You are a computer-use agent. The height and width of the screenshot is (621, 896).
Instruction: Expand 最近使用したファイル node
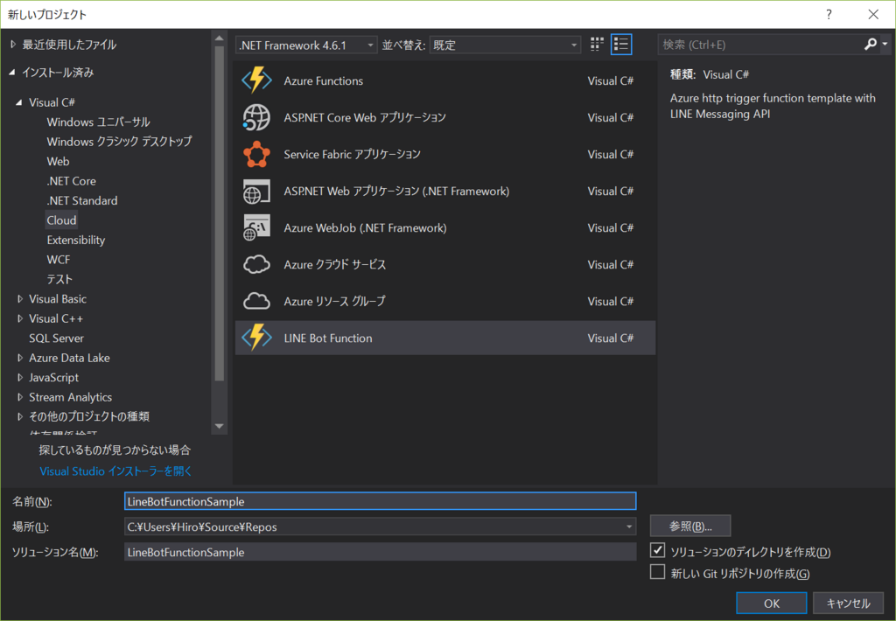pos(13,45)
